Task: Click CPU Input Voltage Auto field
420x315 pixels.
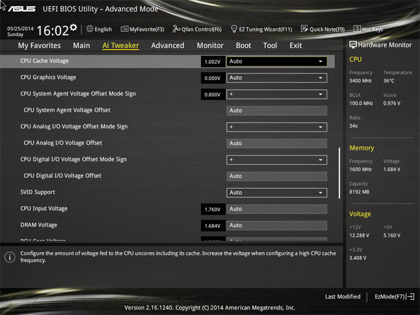Action: 276,209
